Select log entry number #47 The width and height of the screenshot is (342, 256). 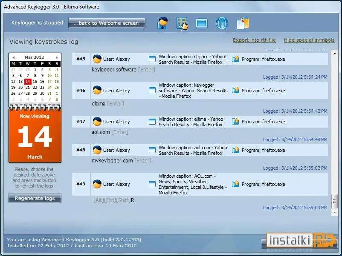coord(81,121)
